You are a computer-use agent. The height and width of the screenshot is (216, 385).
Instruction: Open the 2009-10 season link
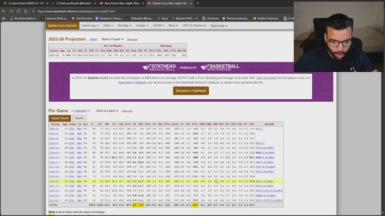pos(54,129)
